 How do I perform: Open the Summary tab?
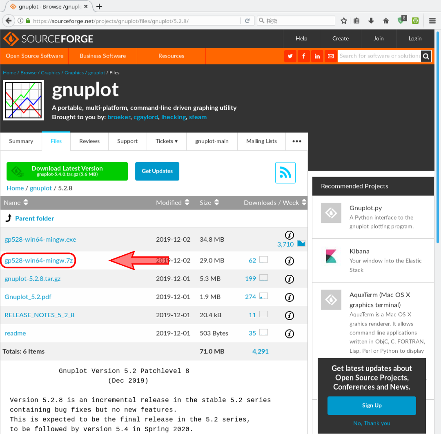click(21, 141)
